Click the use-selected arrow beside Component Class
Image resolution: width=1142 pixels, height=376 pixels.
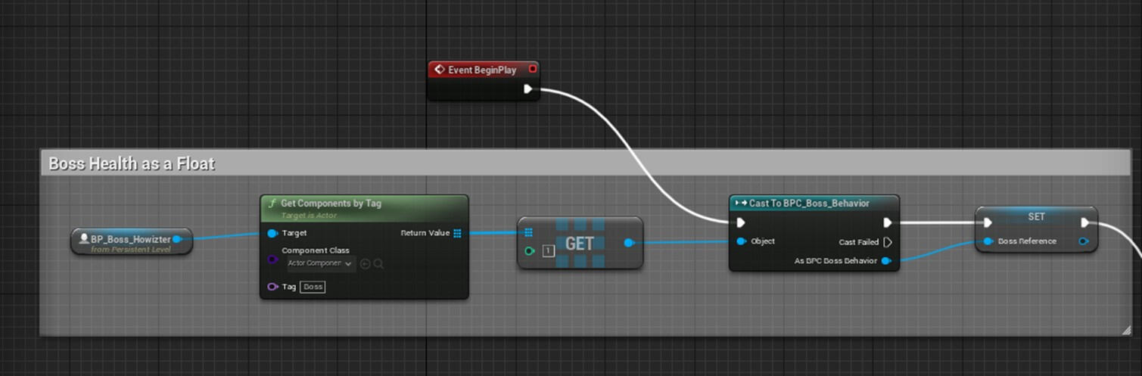click(x=365, y=263)
